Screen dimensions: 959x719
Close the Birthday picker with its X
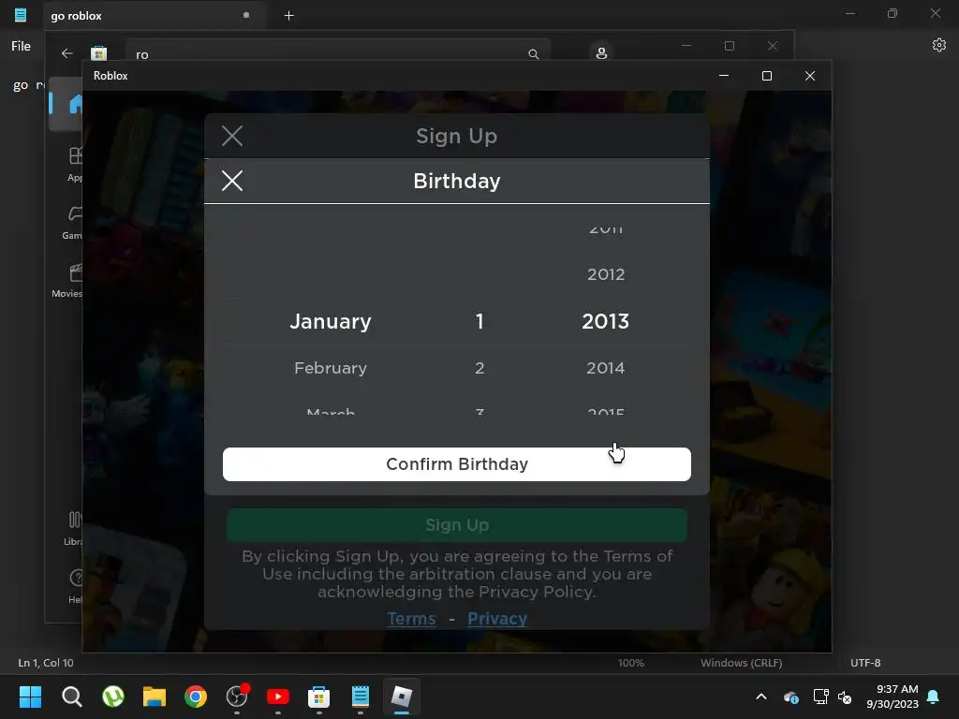tap(232, 181)
